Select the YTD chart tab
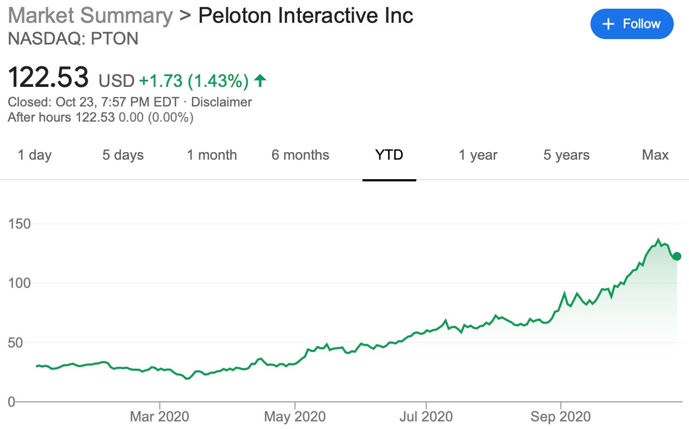 coord(389,155)
